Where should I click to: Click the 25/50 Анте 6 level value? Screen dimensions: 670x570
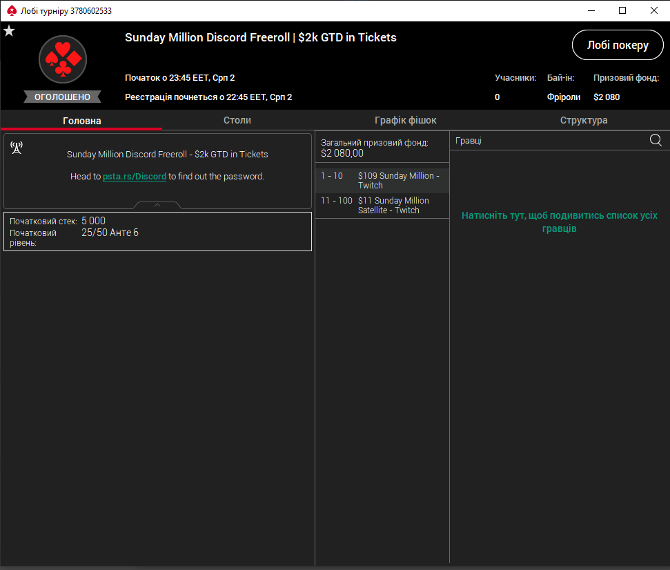tap(110, 233)
